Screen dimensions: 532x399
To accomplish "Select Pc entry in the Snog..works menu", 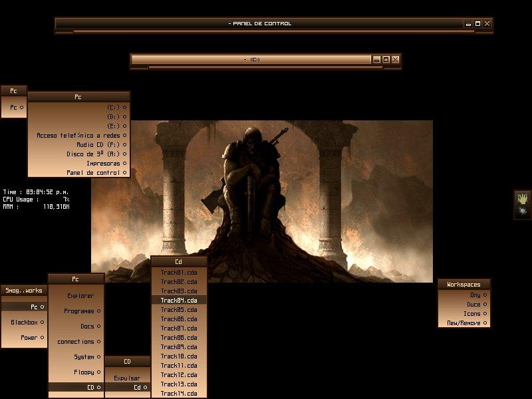I will click(x=24, y=307).
